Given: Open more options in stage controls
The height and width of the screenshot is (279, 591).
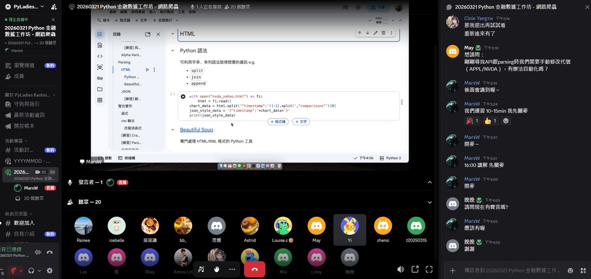Looking at the screenshot, I should coord(232,269).
